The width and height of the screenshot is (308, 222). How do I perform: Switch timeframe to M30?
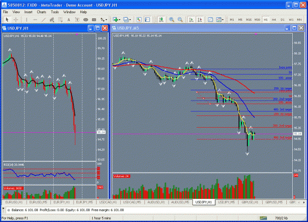(x=257, y=20)
